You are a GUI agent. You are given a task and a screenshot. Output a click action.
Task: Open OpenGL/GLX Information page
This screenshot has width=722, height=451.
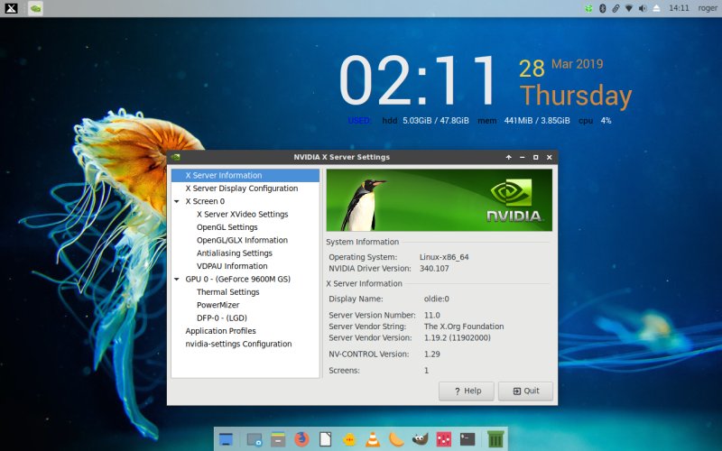click(242, 240)
